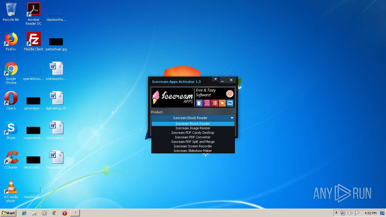Screen dimensions: 386x217
Task: Select Icecream Ebook Reader from the list
Action: [193, 124]
